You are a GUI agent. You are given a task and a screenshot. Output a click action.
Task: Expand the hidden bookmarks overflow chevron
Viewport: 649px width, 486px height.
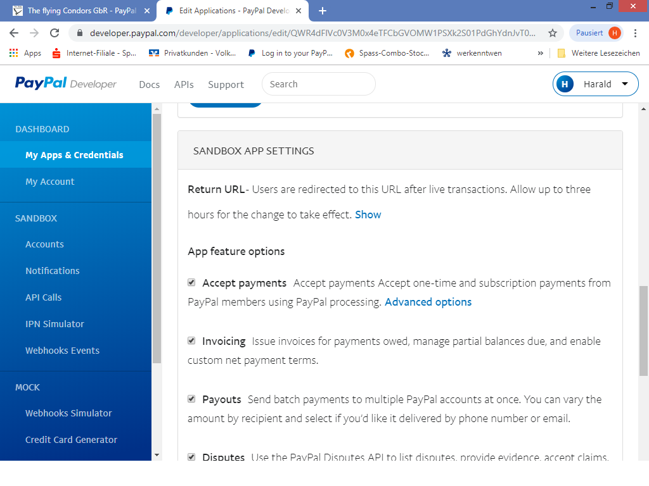[x=541, y=53]
